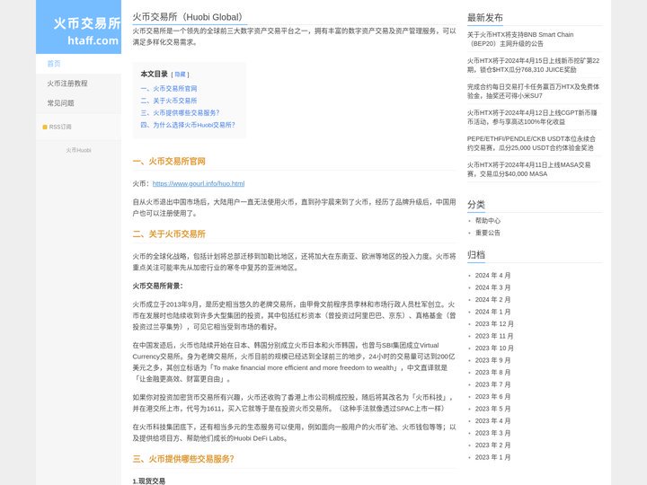Viewport: 647px width, 485px height.
Task: Hide the table of contents via 隐藏 toggle
Action: coord(180,75)
